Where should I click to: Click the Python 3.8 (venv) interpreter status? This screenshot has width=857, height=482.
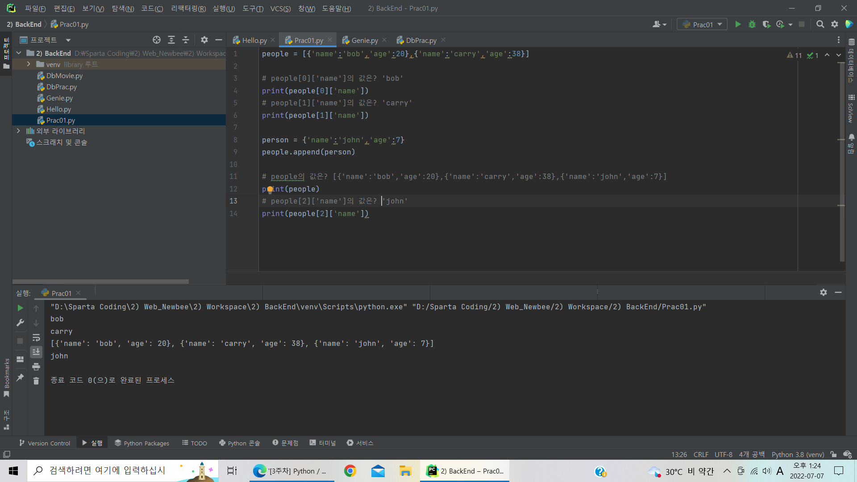[x=798, y=454]
